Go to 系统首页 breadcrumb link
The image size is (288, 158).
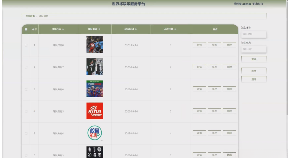tap(30, 16)
